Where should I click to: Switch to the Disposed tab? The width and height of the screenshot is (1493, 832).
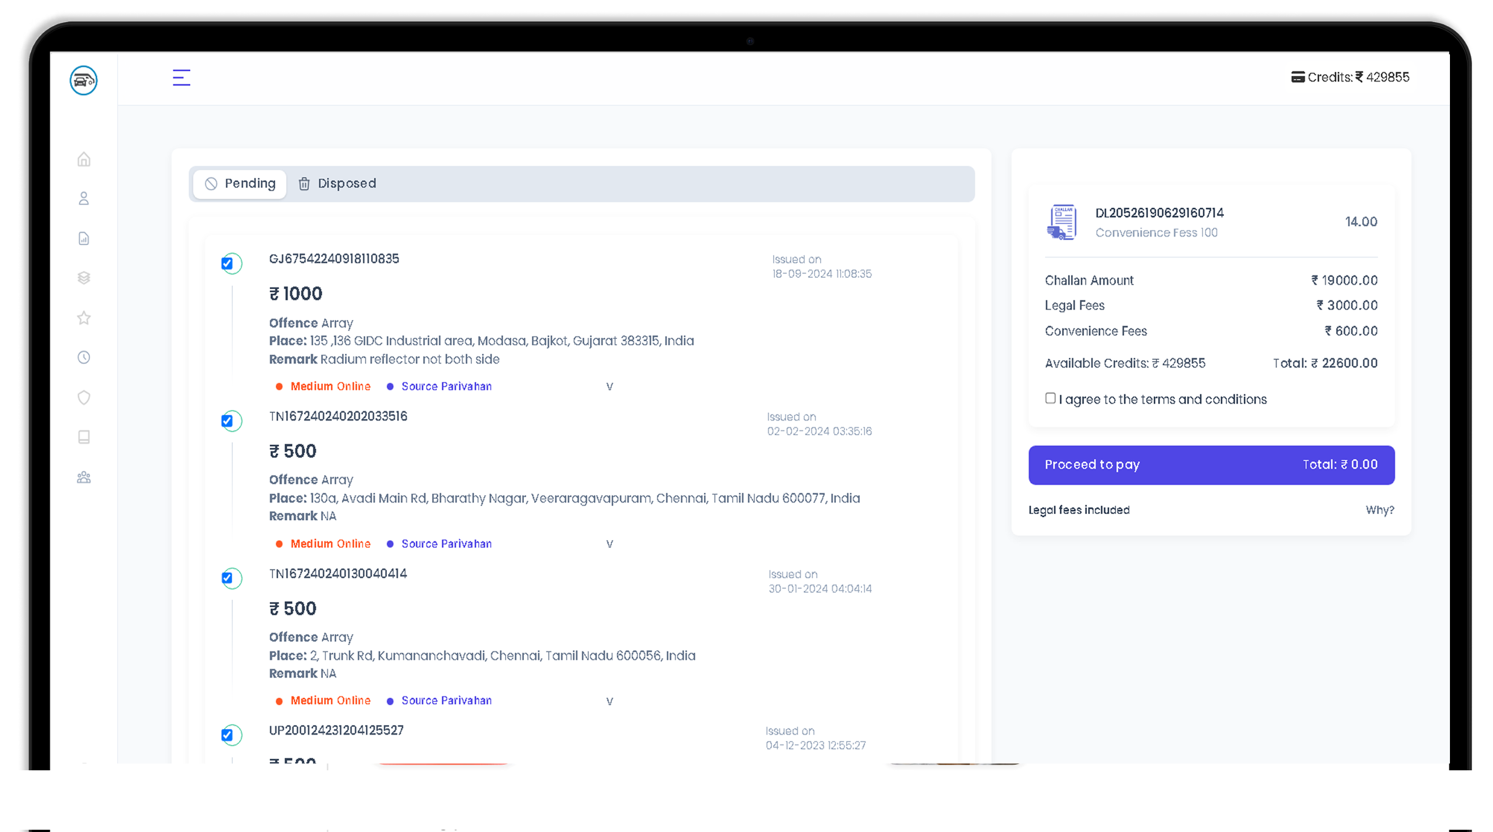click(x=338, y=183)
